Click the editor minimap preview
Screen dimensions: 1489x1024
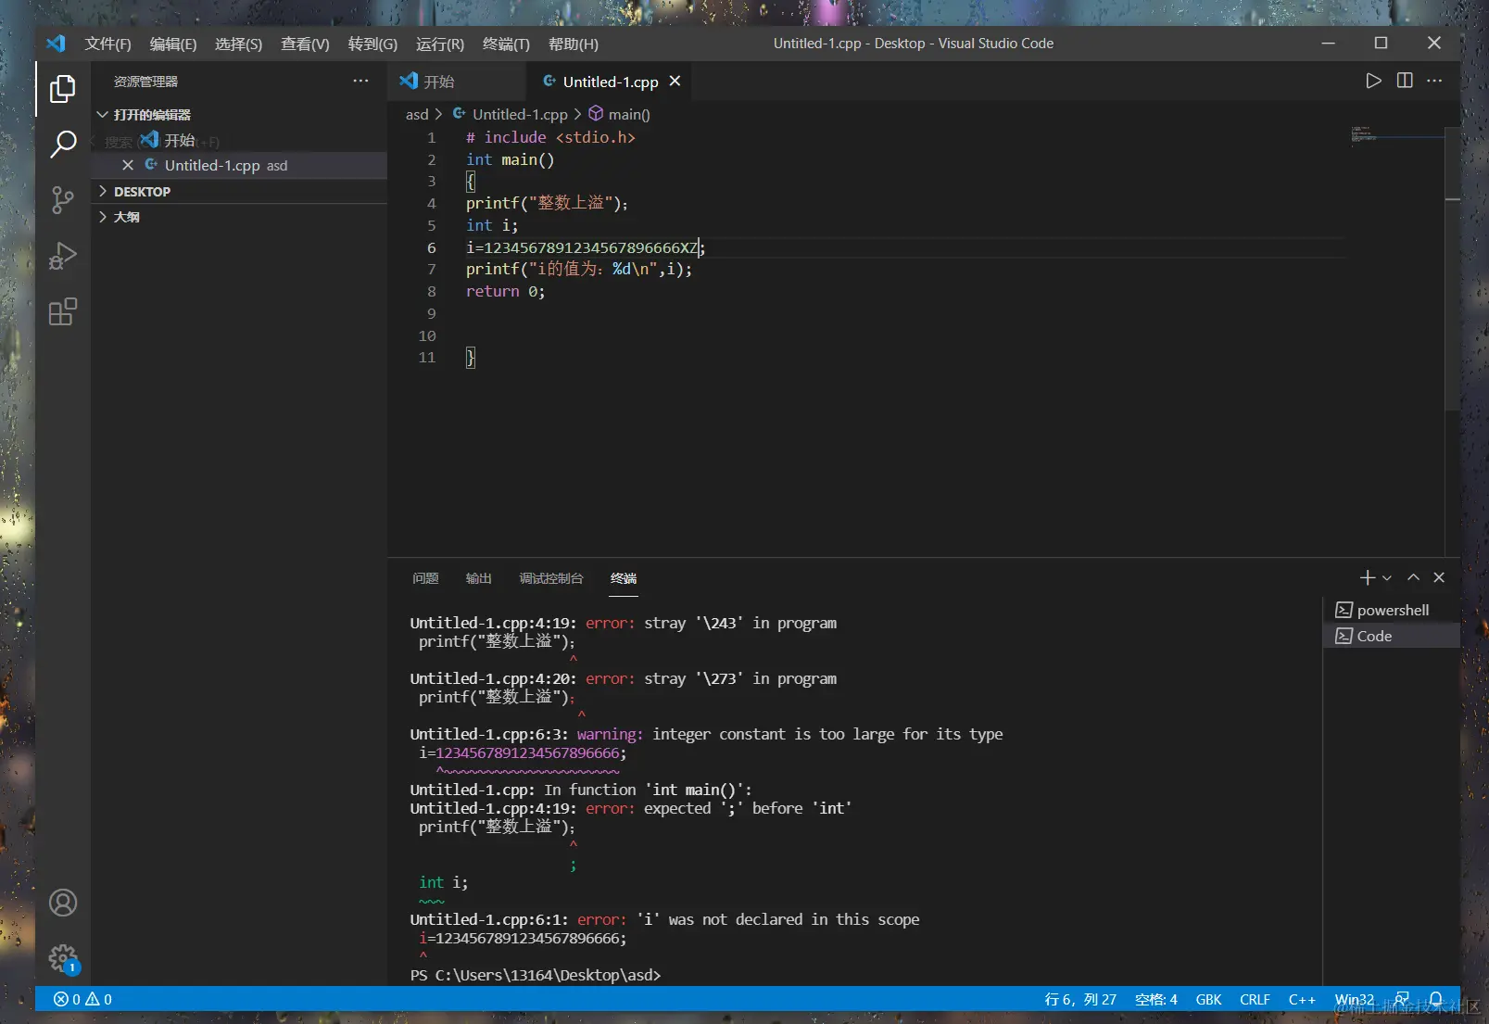(x=1395, y=136)
